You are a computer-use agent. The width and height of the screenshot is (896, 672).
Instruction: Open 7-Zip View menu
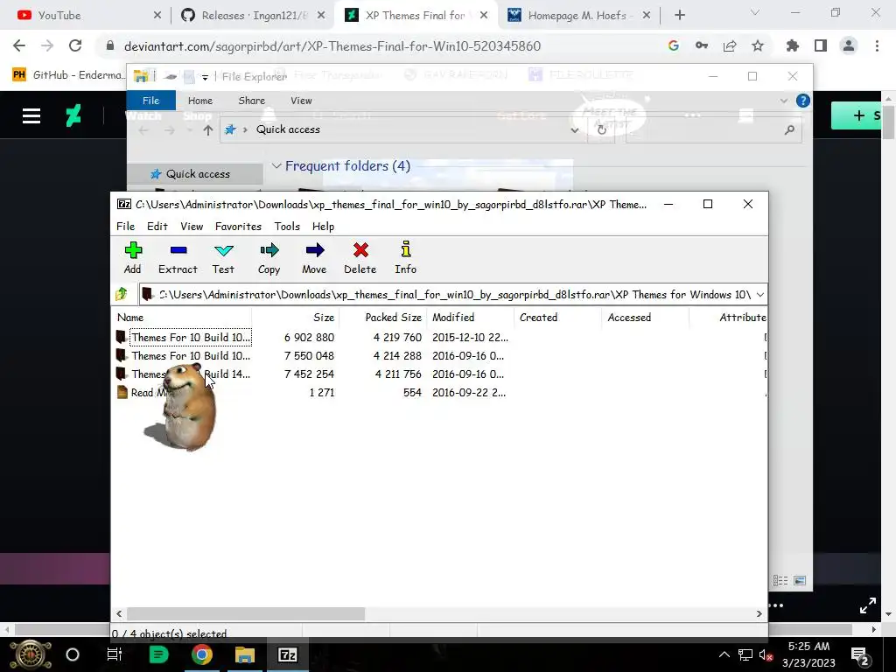tap(192, 227)
